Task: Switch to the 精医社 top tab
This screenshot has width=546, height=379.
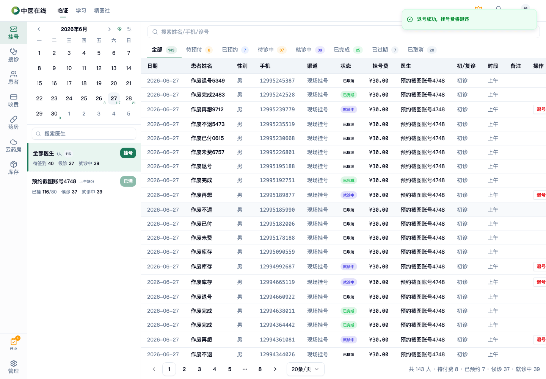Action: [x=102, y=11]
